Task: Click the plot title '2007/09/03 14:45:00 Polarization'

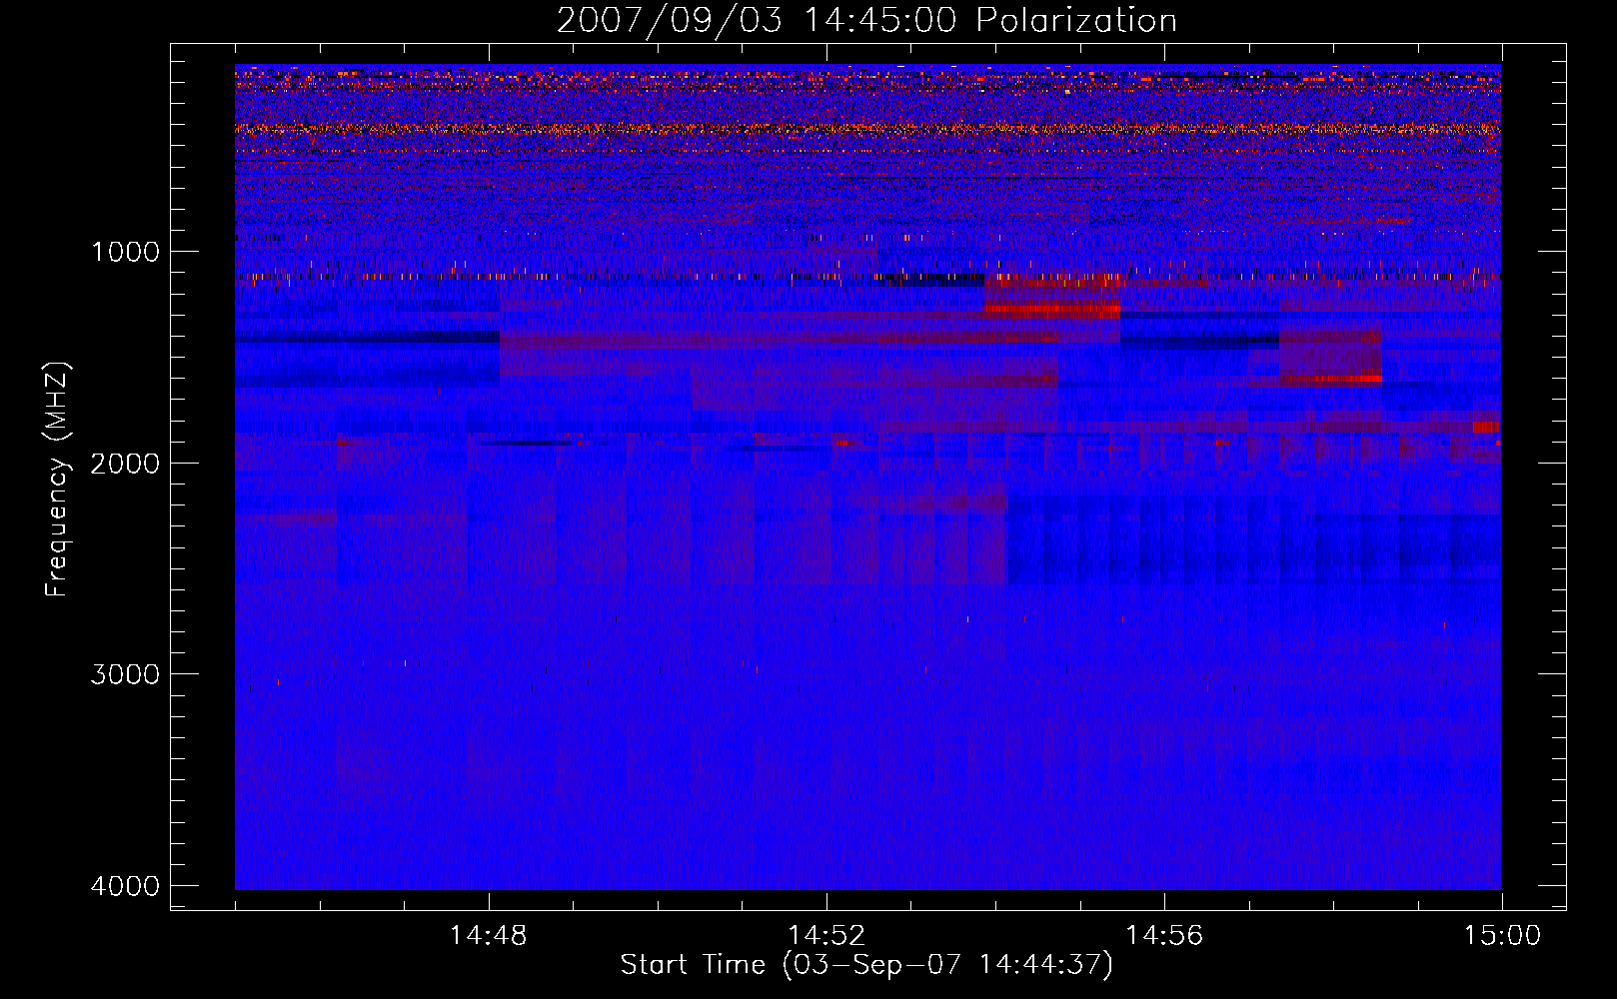Action: click(x=866, y=21)
